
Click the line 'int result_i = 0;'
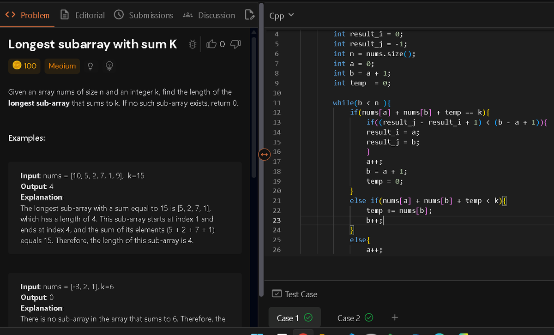(x=368, y=34)
